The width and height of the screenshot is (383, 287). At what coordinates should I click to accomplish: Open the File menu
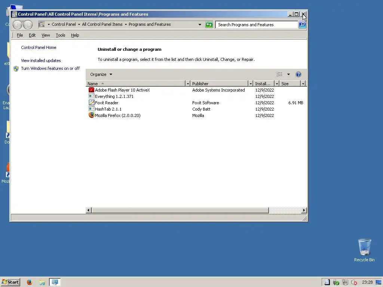tap(20, 35)
